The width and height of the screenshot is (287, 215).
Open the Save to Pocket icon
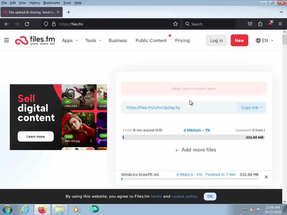coord(250,24)
